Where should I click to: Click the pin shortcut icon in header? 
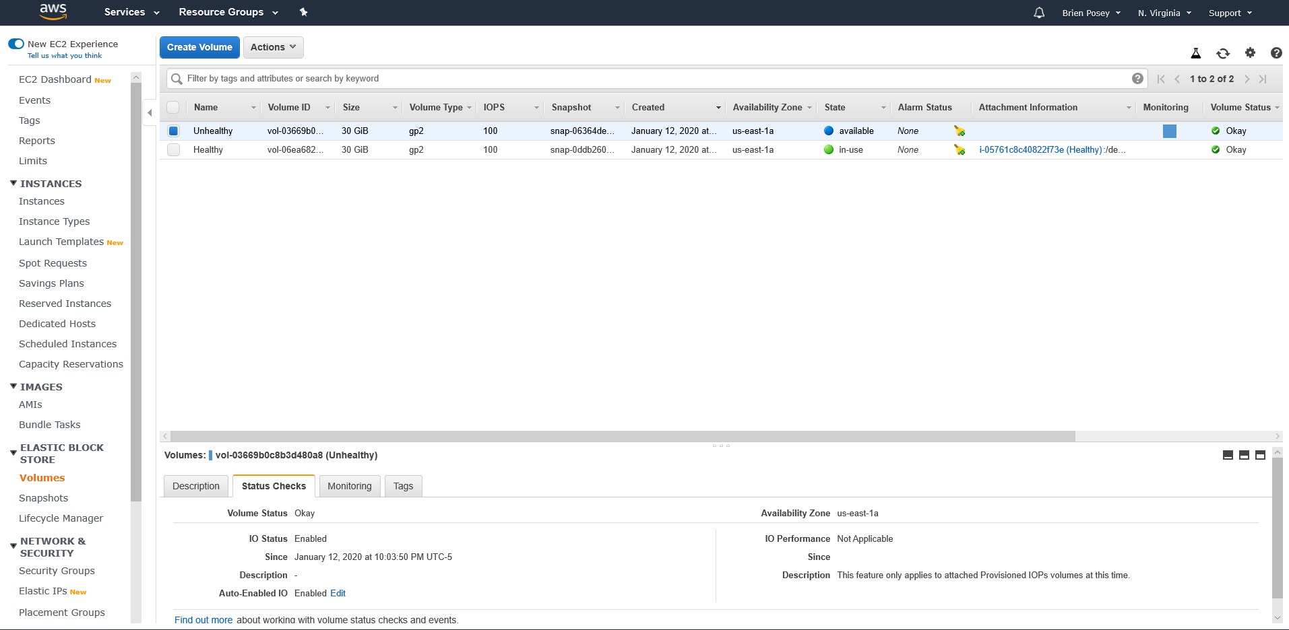(303, 12)
